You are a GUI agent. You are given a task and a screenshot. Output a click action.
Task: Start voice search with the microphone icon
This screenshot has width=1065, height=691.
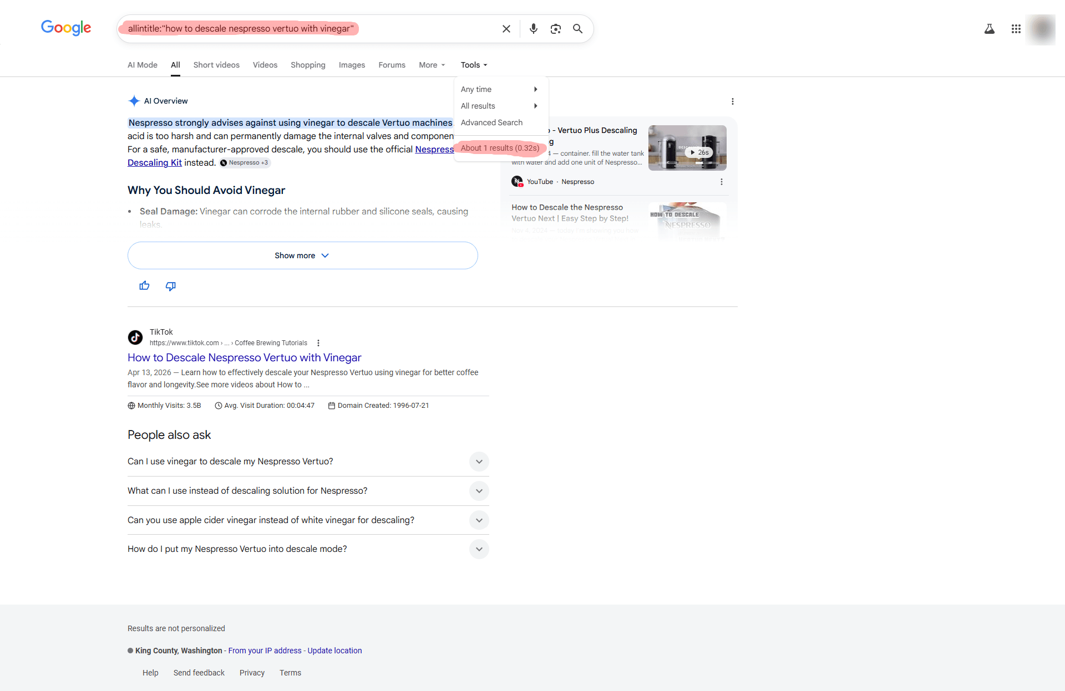[x=533, y=29]
